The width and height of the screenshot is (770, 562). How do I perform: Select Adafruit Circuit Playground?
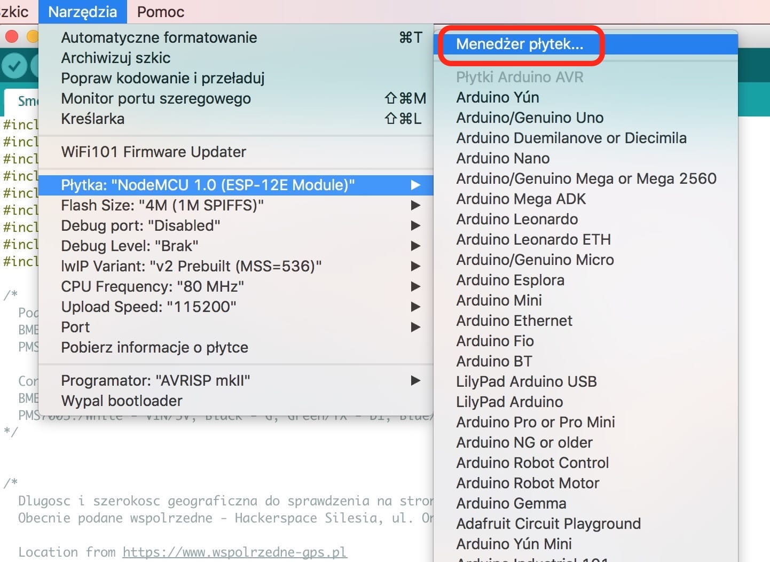click(586, 524)
